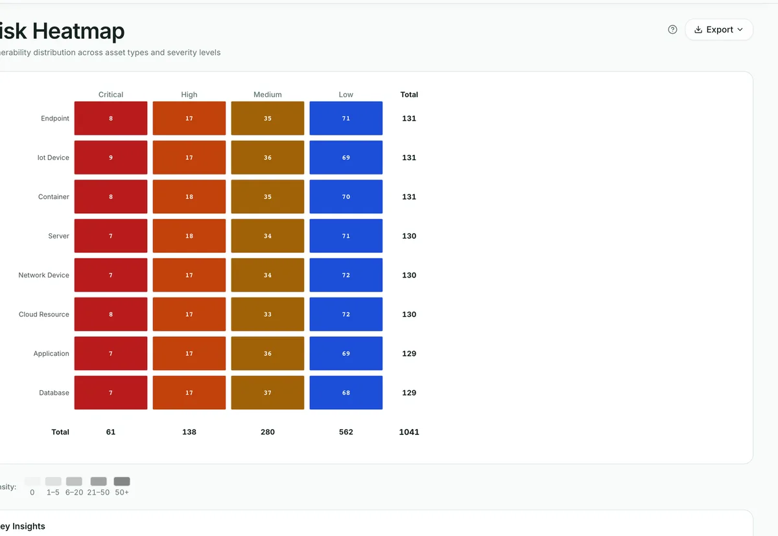Image resolution: width=778 pixels, height=536 pixels.
Task: Click the Iot Device row label
Action: point(53,157)
